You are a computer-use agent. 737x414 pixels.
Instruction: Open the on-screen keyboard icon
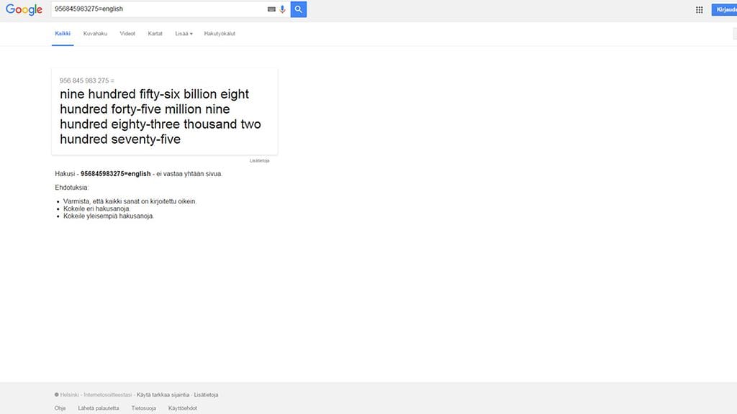point(271,9)
